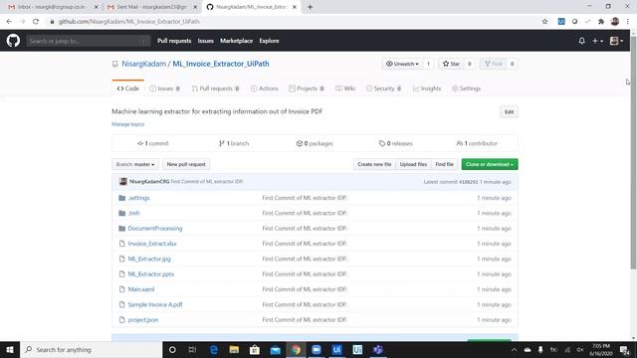Open Microsoft Edge from the taskbar
Viewport: 637px width, 358px height.
pyautogui.click(x=214, y=349)
